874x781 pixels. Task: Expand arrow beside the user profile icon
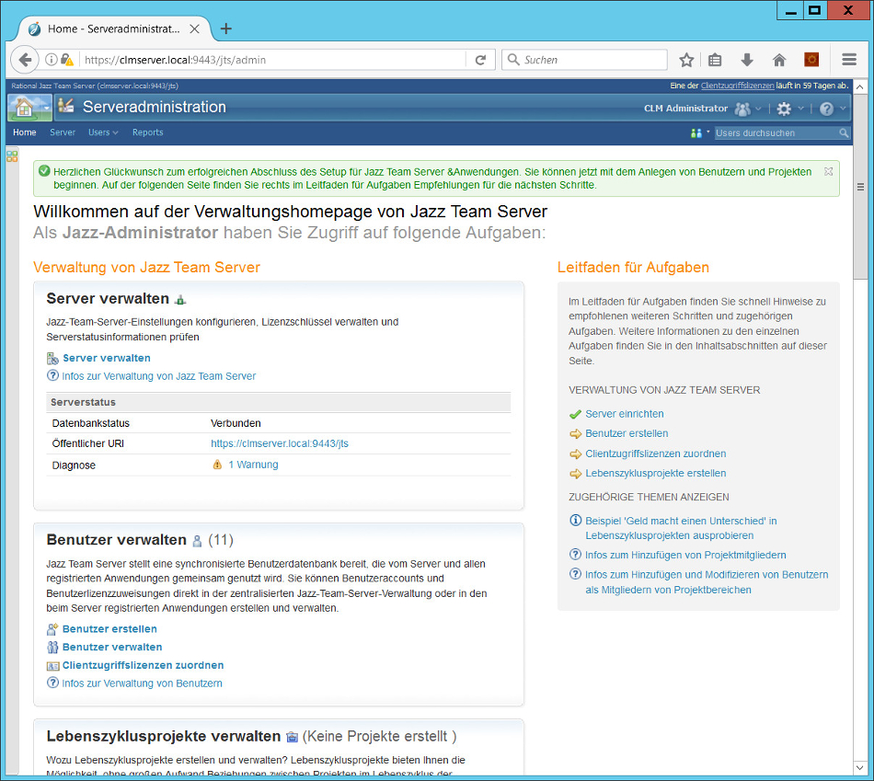758,109
